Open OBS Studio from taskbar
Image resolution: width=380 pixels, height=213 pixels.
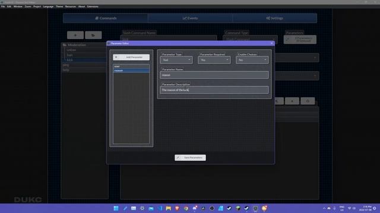click(212, 208)
